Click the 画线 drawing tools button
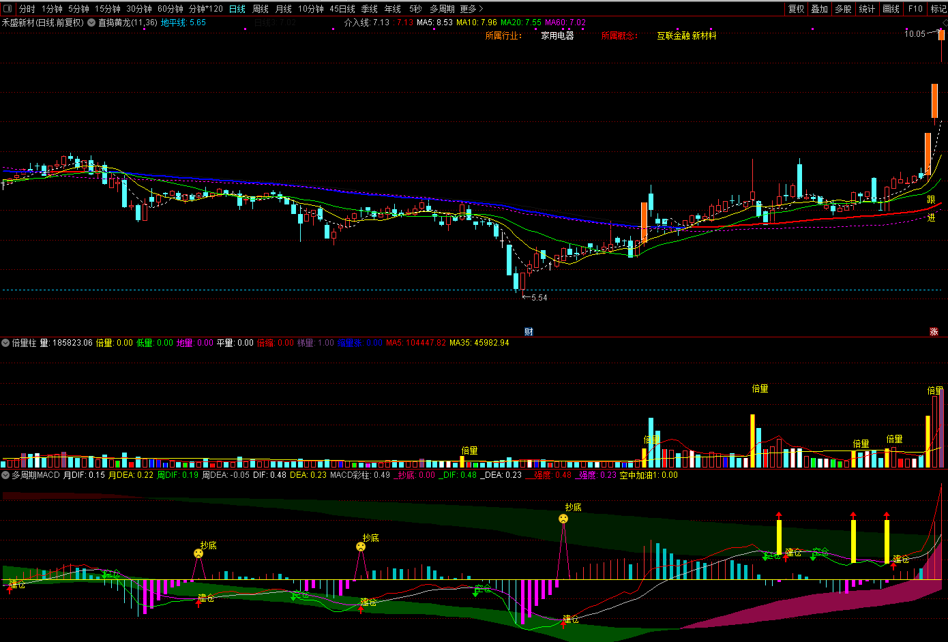Image resolution: width=948 pixels, height=642 pixels. [891, 9]
